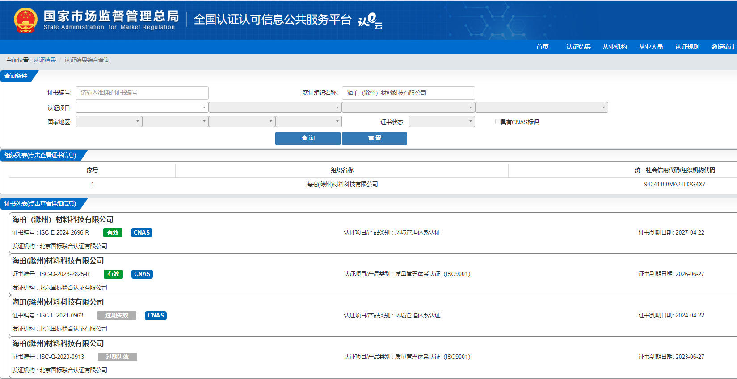
Task: Expand the 证书状态 dropdown
Action: click(441, 122)
